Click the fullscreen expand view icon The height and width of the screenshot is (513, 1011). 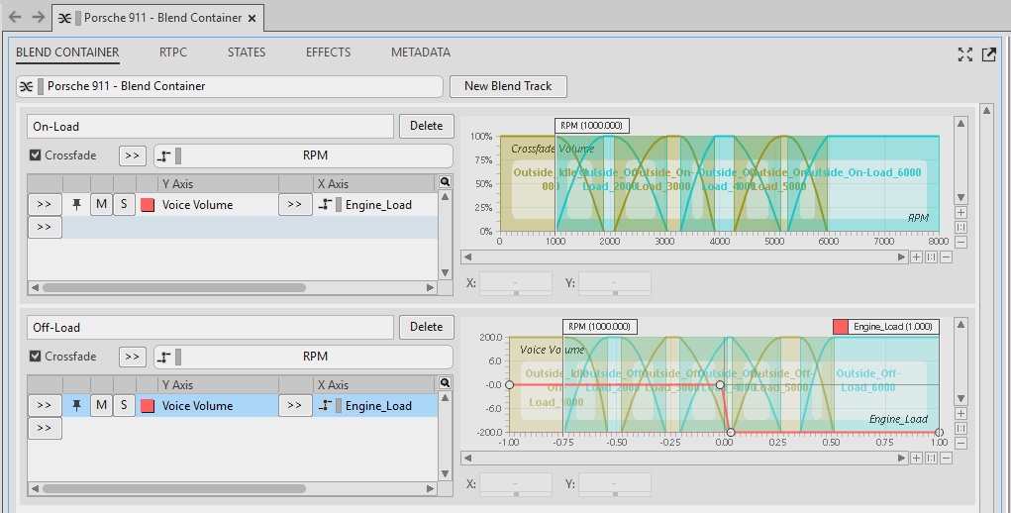965,54
